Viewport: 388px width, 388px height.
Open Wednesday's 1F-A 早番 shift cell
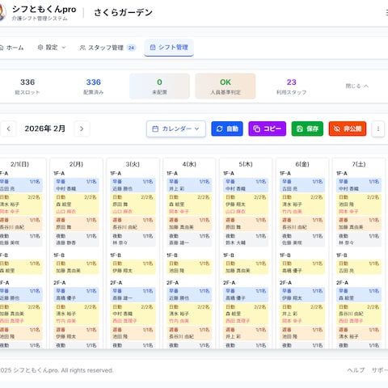(189, 185)
